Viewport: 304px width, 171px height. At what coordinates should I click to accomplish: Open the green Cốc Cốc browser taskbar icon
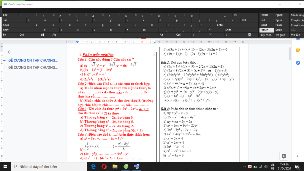coord(126,167)
